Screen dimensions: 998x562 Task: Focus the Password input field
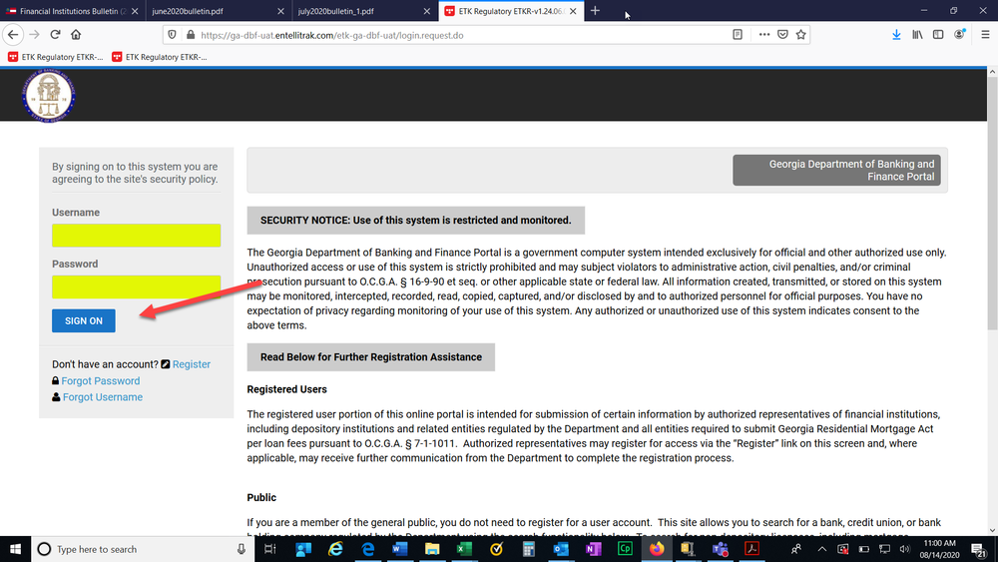(136, 286)
